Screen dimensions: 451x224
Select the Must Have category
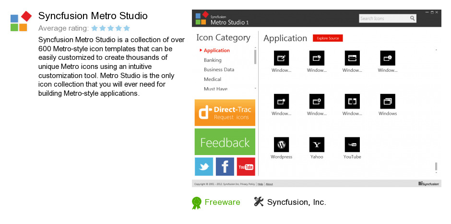[216, 89]
